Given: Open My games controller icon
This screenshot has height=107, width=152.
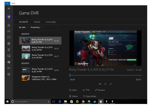Looking at the screenshot, I should coord(9,31).
